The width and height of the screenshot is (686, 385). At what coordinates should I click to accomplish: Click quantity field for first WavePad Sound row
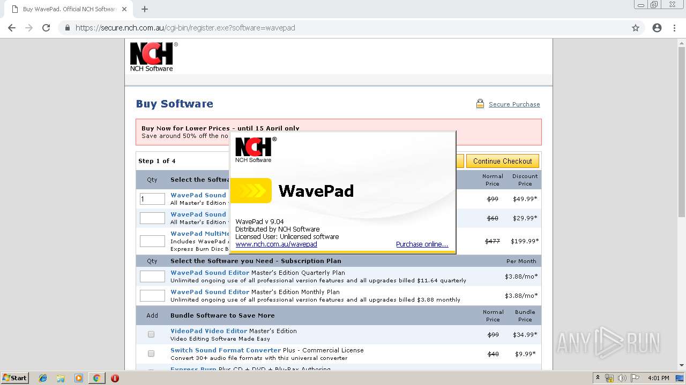(x=152, y=199)
